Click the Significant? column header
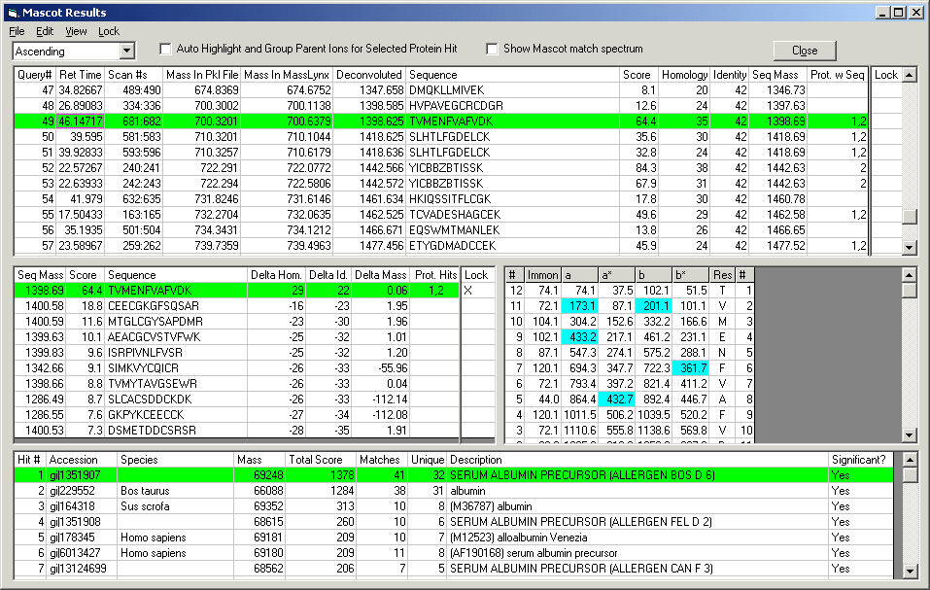Image resolution: width=930 pixels, height=590 pixels. point(860,460)
